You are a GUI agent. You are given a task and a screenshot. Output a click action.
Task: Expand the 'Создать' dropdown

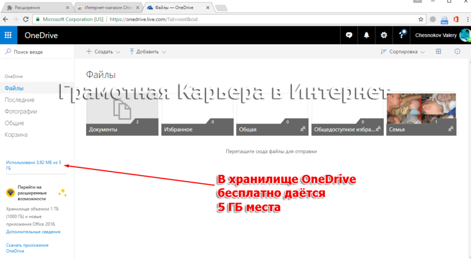(x=103, y=52)
